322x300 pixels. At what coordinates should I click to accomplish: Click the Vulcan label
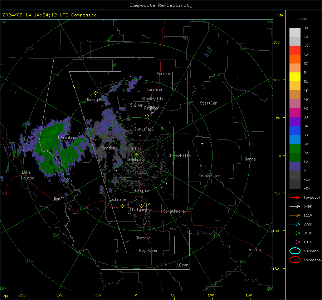click(182, 265)
